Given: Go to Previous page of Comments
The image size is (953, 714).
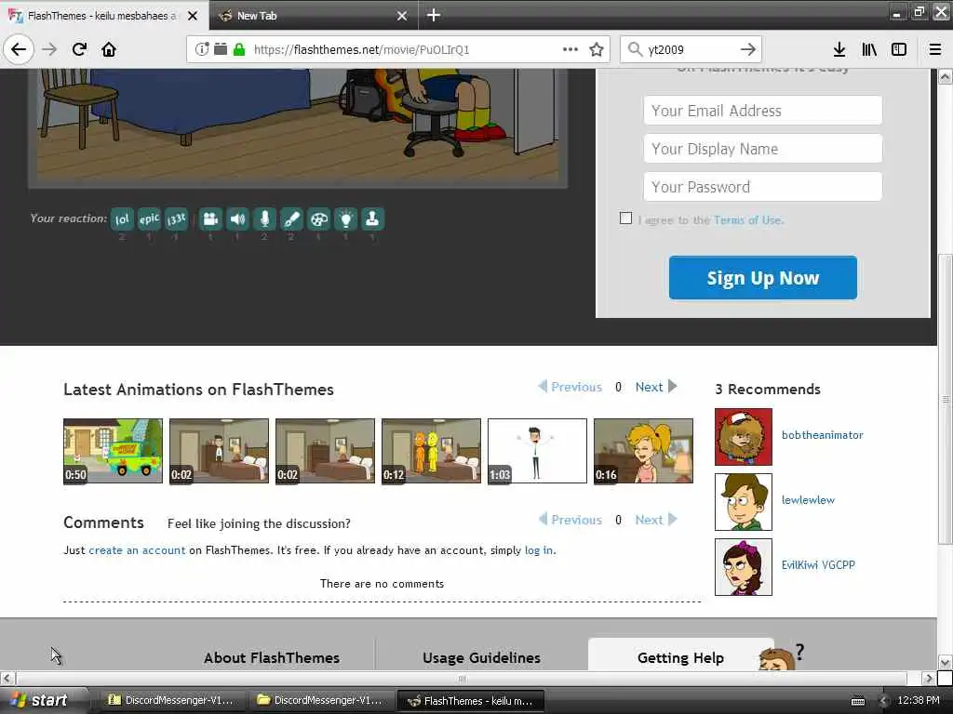Looking at the screenshot, I should (x=570, y=520).
